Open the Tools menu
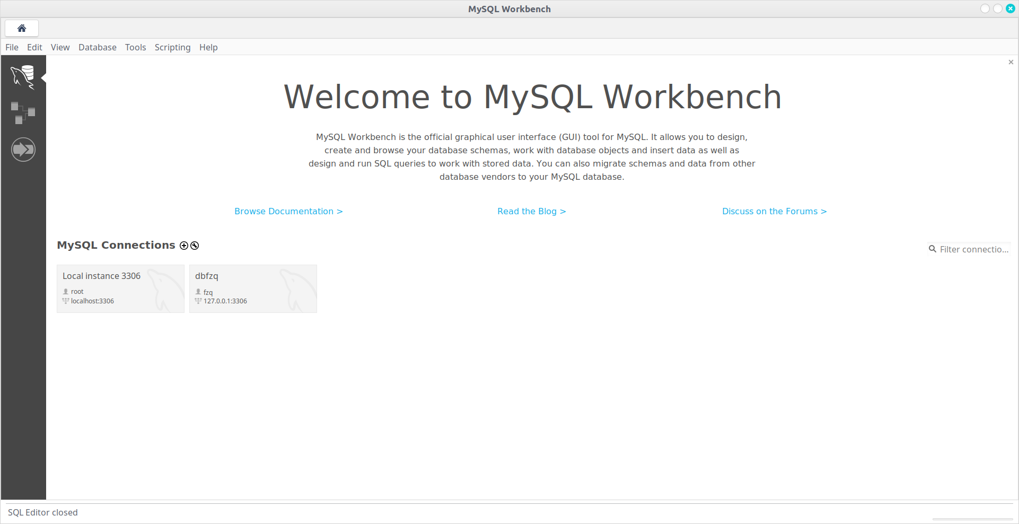 coord(135,47)
